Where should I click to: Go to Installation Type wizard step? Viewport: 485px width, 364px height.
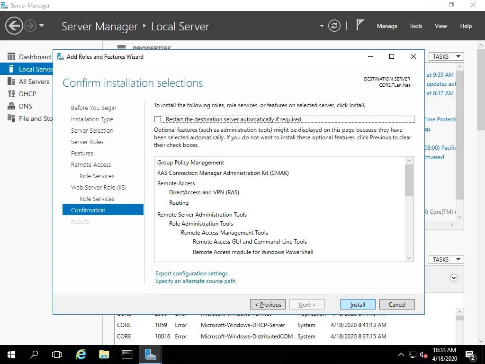tap(92, 119)
